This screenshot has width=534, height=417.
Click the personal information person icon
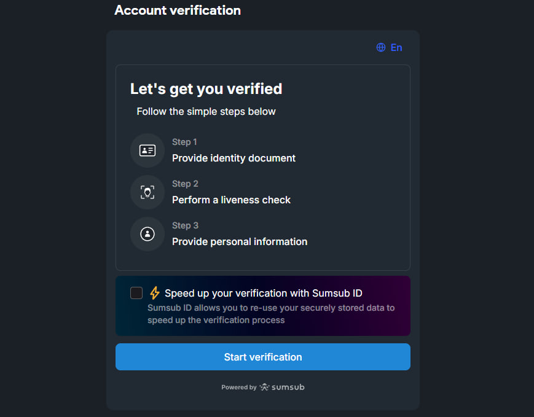point(147,234)
